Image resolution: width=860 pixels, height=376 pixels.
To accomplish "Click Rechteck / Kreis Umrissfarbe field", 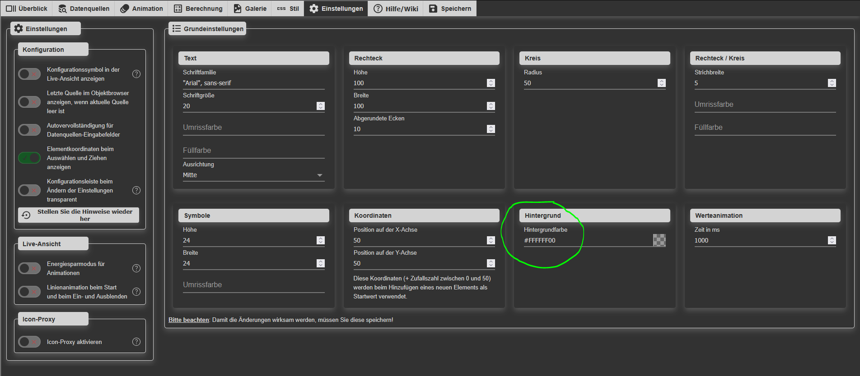I will pos(765,105).
